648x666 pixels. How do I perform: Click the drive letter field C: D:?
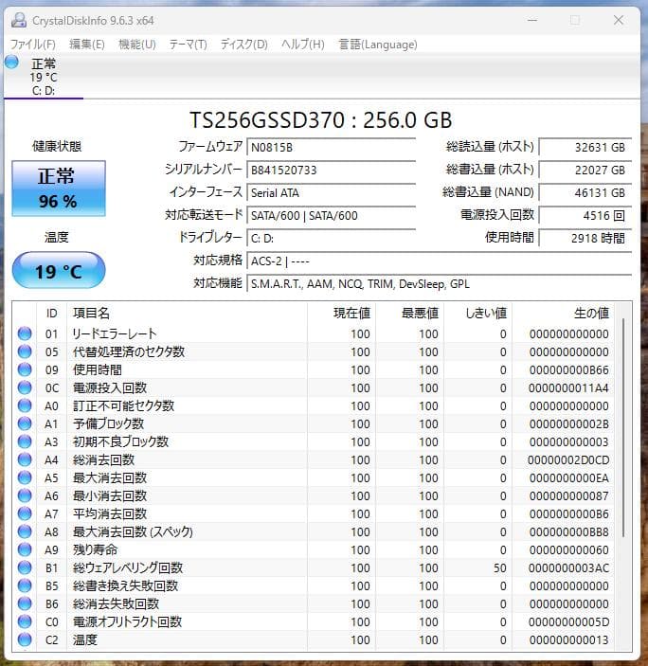pyautogui.click(x=332, y=239)
